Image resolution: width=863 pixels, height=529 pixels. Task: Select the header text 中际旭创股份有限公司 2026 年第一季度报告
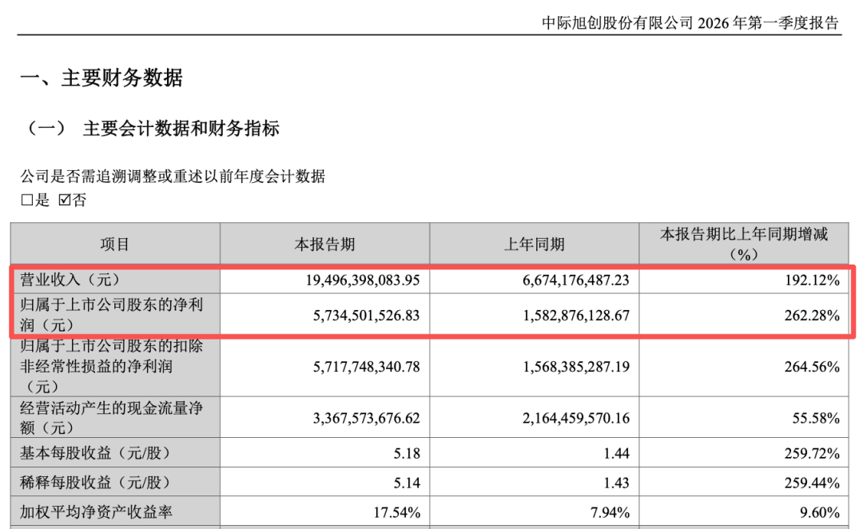pyautogui.click(x=690, y=22)
